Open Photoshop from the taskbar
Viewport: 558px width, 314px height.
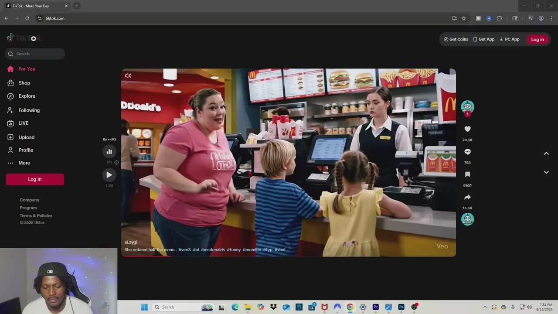[x=401, y=307]
